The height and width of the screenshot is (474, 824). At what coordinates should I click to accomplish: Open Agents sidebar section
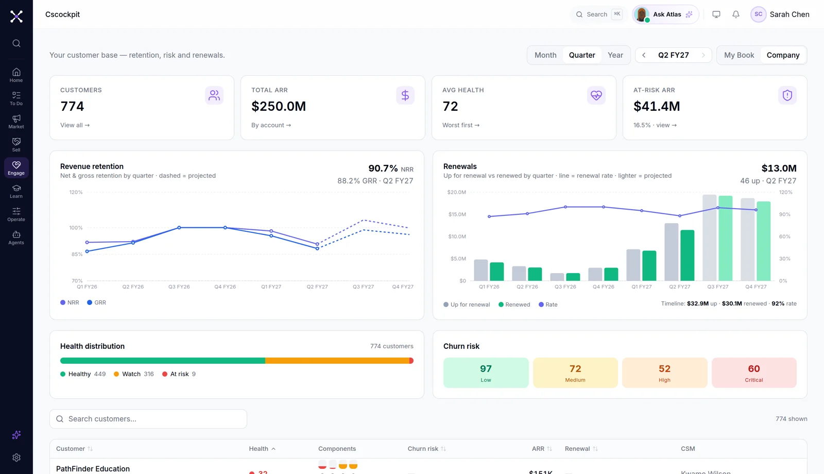pos(16,238)
